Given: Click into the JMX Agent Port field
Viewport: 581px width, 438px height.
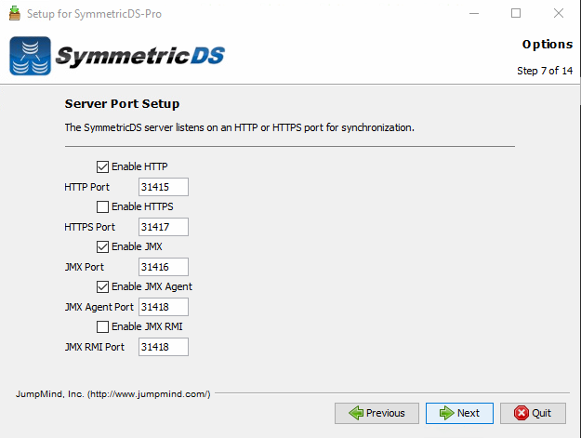Looking at the screenshot, I should 164,307.
